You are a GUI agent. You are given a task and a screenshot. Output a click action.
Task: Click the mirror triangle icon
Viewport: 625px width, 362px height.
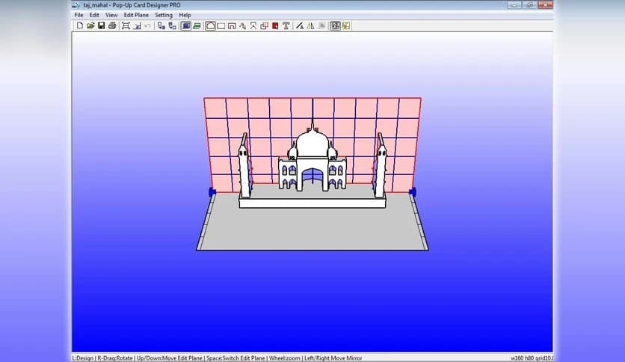click(x=310, y=26)
